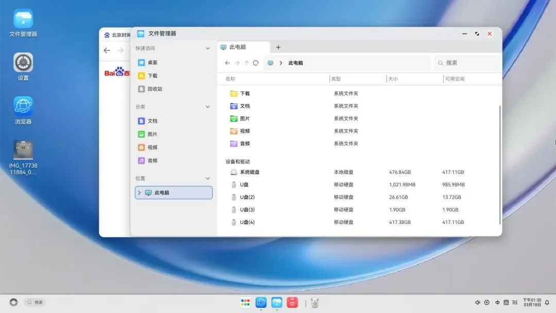Sort by 大小 column header
Screen dimensions: 556x313
pyautogui.click(x=393, y=79)
